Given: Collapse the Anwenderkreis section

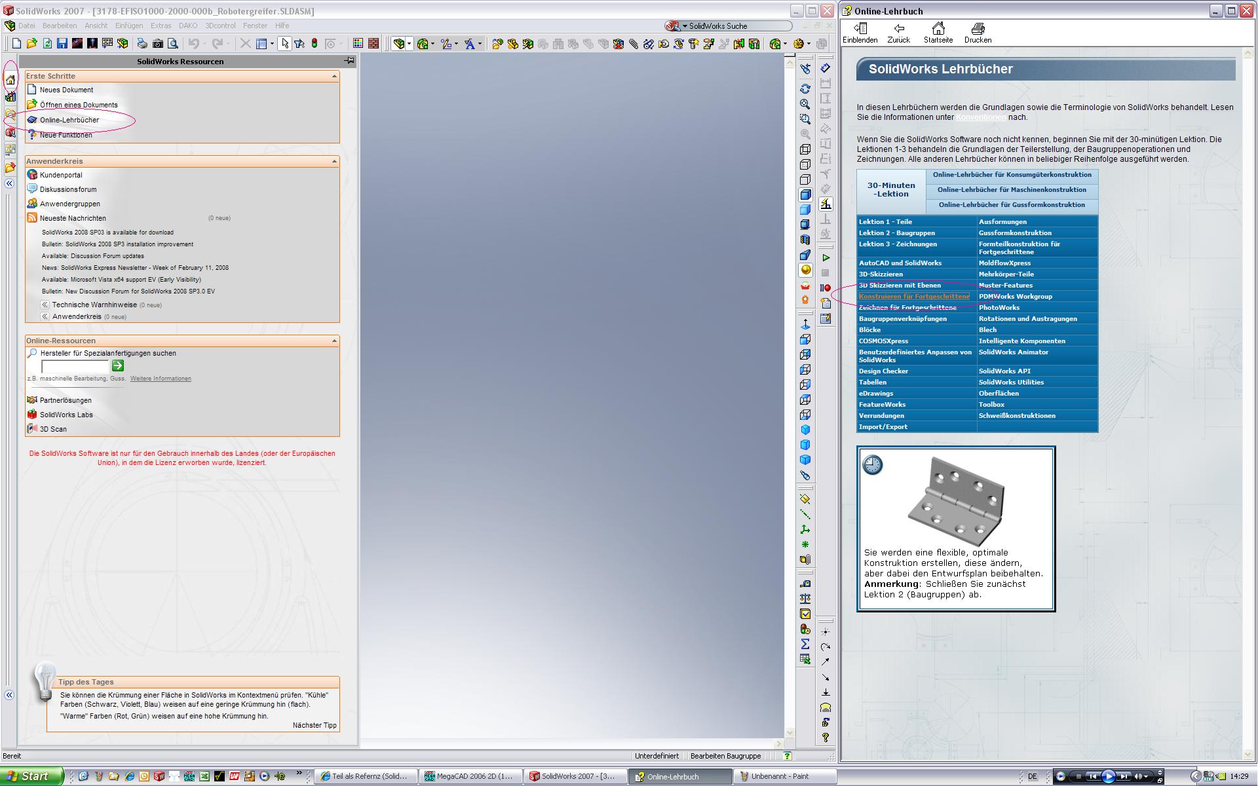Looking at the screenshot, I should [334, 161].
